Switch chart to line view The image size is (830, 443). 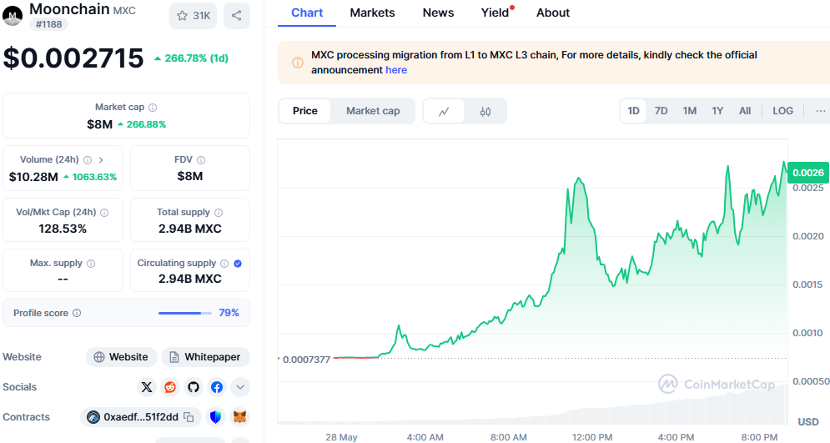pyautogui.click(x=444, y=111)
